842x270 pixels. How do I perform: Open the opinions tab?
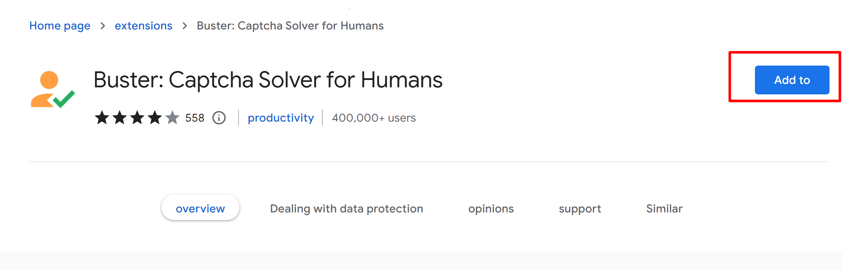pyautogui.click(x=491, y=208)
